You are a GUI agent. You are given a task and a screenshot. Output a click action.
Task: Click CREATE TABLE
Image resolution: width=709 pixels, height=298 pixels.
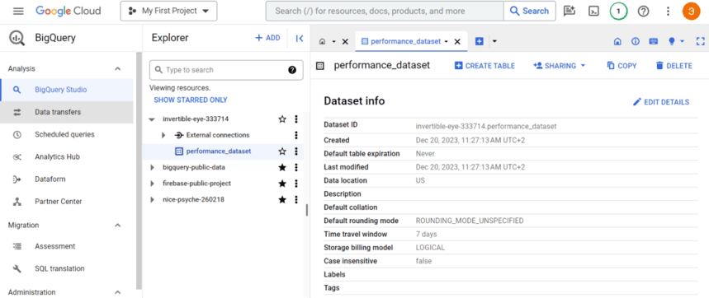(484, 66)
